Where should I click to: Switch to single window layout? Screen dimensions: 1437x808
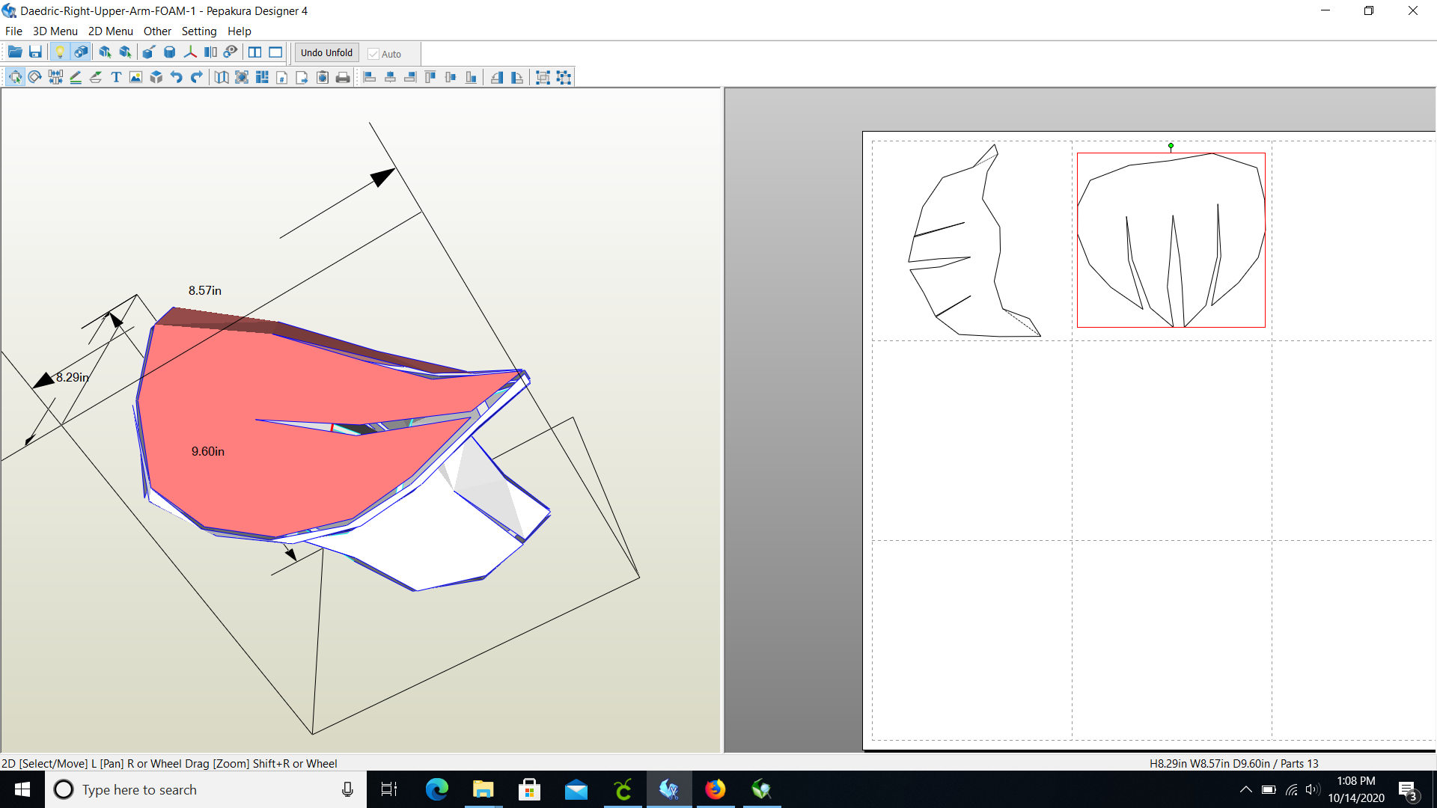(x=275, y=52)
